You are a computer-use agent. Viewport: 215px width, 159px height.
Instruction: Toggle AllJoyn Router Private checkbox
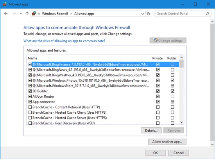[158, 96]
